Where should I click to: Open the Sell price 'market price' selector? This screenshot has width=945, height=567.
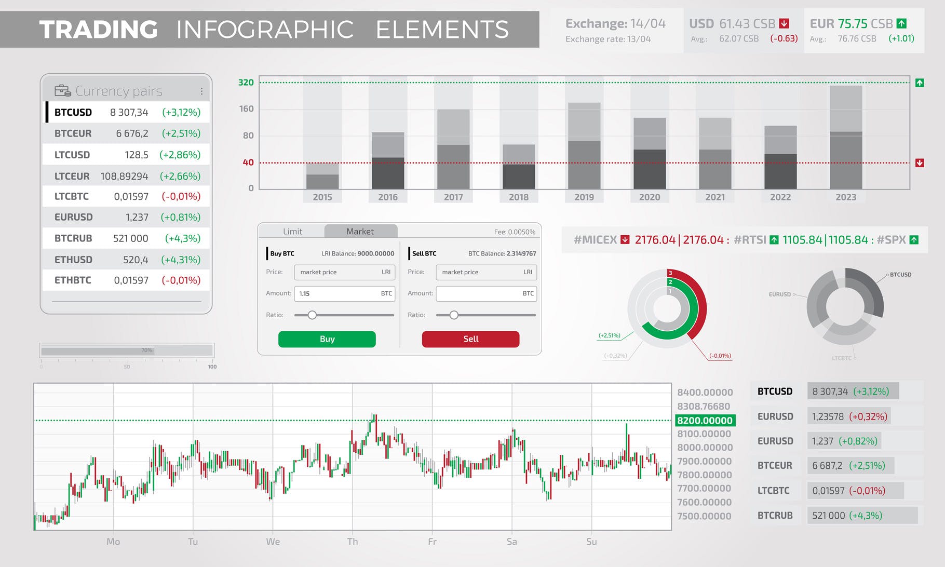(485, 272)
